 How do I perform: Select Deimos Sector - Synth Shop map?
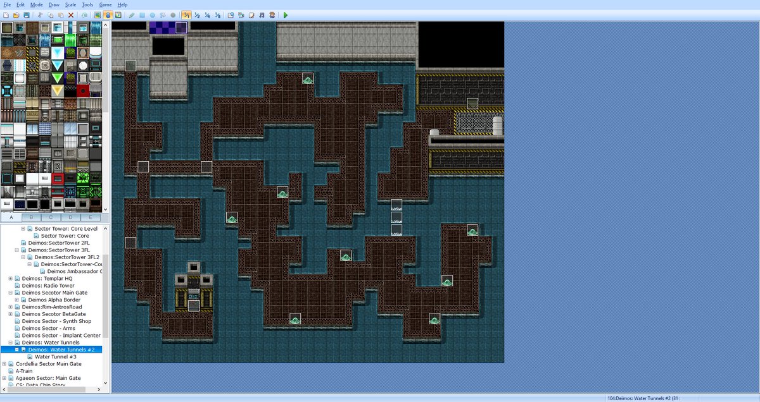[56, 321]
